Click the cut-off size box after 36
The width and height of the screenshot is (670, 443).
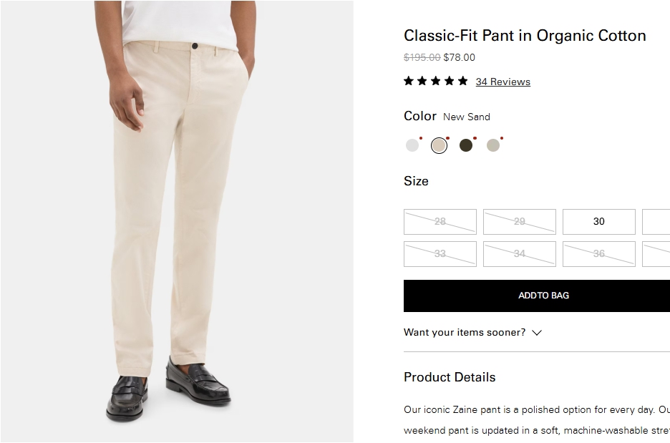point(656,254)
